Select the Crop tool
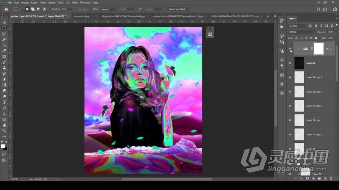The image size is (339, 190). [x=4, y=45]
